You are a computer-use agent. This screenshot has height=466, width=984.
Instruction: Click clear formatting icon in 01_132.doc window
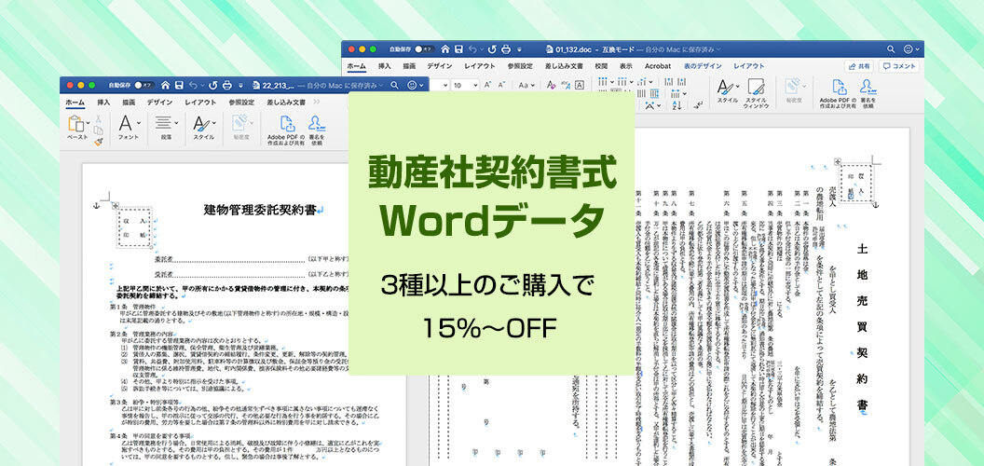(x=551, y=85)
